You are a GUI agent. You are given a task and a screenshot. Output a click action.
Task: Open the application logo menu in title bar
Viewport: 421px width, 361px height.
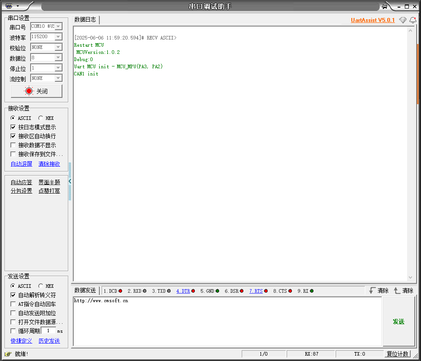coord(9,6)
